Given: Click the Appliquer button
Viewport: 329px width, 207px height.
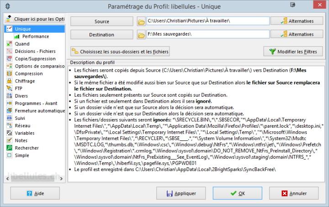Looking at the screenshot, I should (x=181, y=193).
